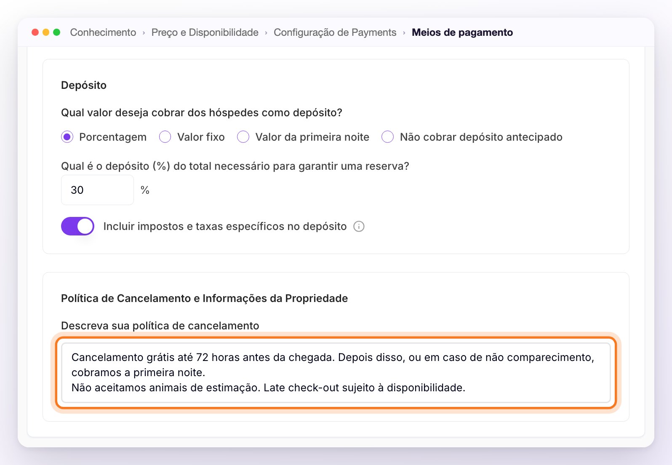Choose Não cobrar depósito antecipado option
The height and width of the screenshot is (465, 672).
pyautogui.click(x=387, y=137)
